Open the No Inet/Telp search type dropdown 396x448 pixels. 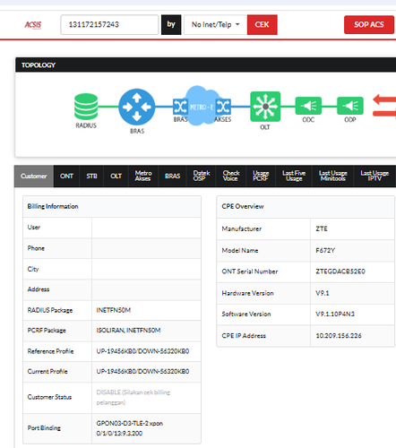click(215, 24)
